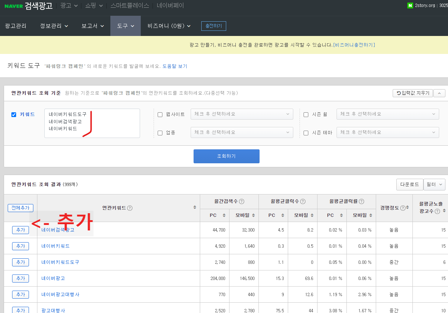
Task: Click the sort arrows on PC 월간검색수 column
Action: click(224, 215)
